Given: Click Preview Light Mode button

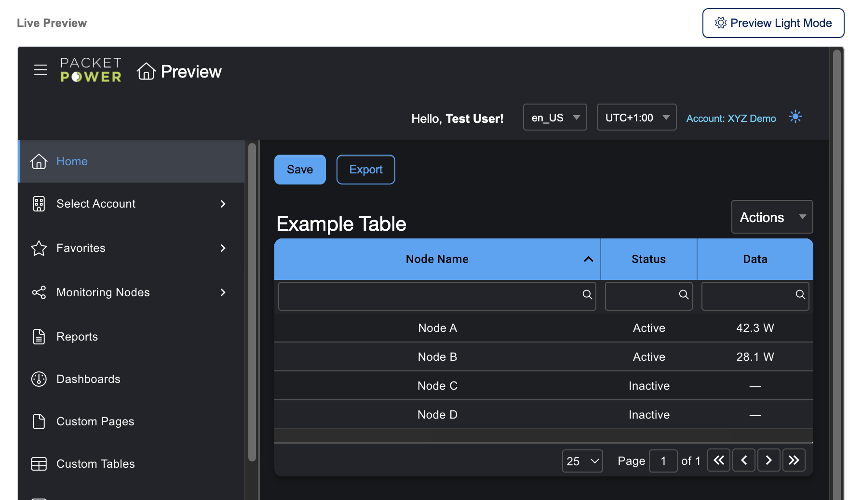Looking at the screenshot, I should (773, 23).
